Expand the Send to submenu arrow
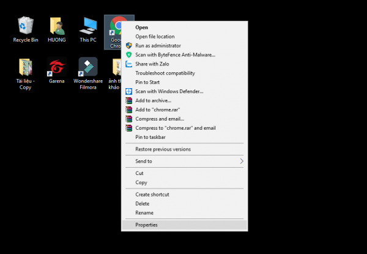The image size is (367, 254). (242, 161)
